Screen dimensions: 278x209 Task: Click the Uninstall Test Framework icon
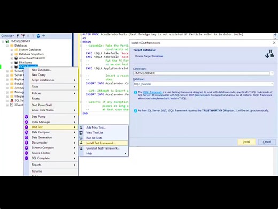click(x=81, y=148)
